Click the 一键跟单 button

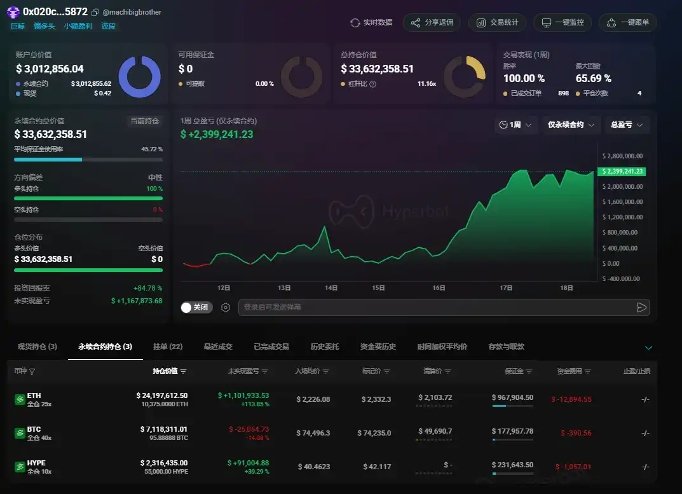[x=628, y=23]
